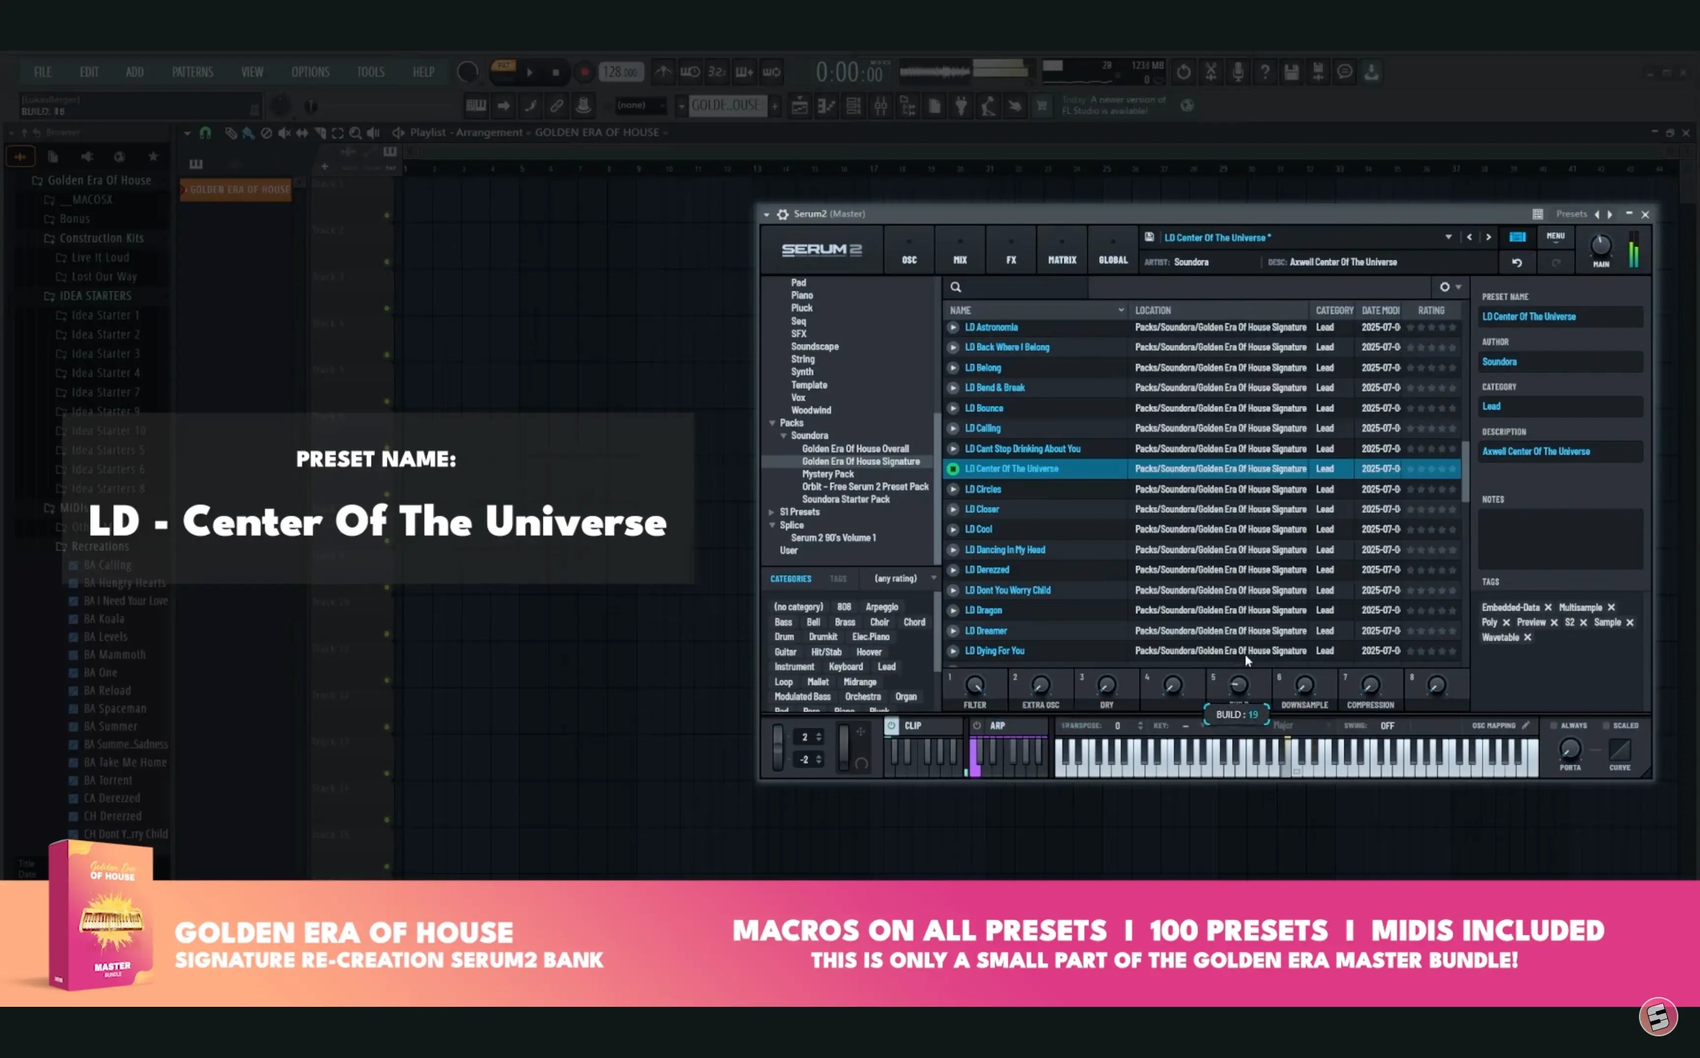Image resolution: width=1700 pixels, height=1058 pixels.
Task: Collapse the Splice tree node
Action: [x=772, y=525]
